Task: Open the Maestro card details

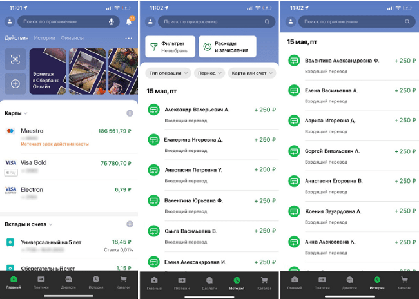Action: pyautogui.click(x=68, y=134)
